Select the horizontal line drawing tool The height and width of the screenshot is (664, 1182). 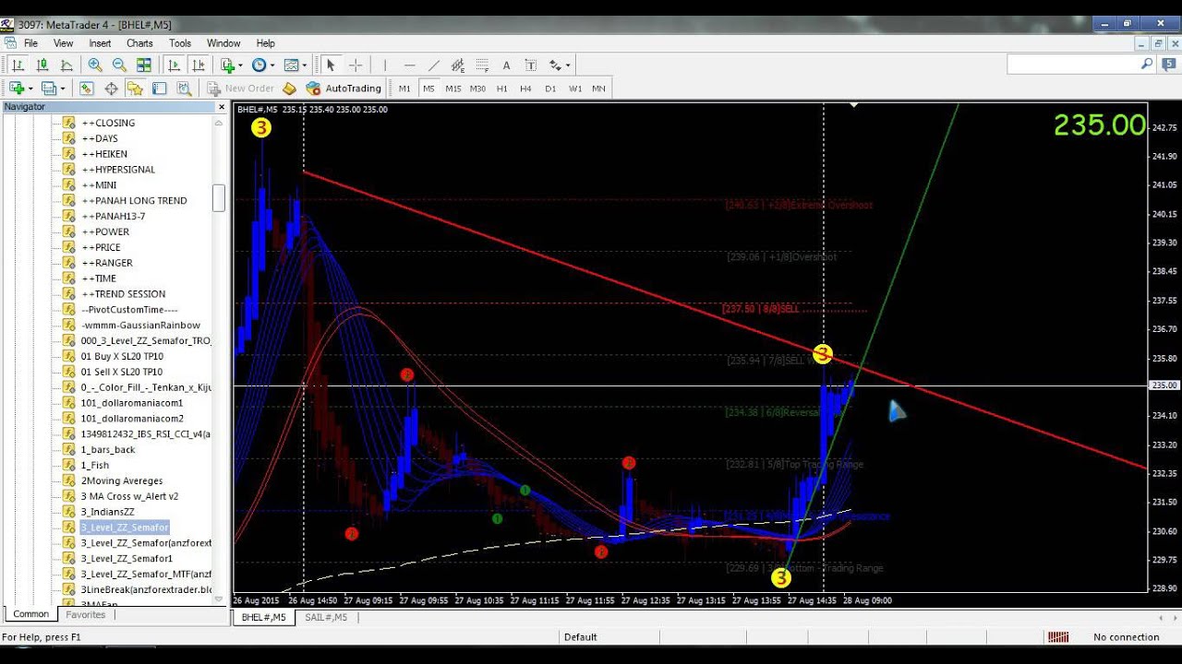click(409, 65)
